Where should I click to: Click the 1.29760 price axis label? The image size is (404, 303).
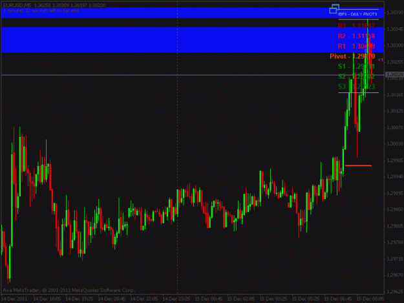pos(395,242)
